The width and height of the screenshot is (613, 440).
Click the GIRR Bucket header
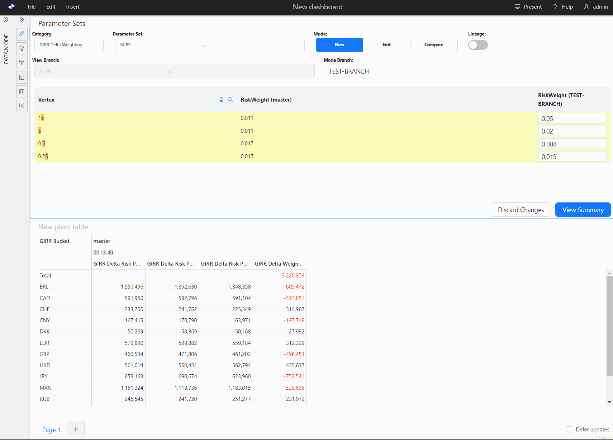[54, 241]
